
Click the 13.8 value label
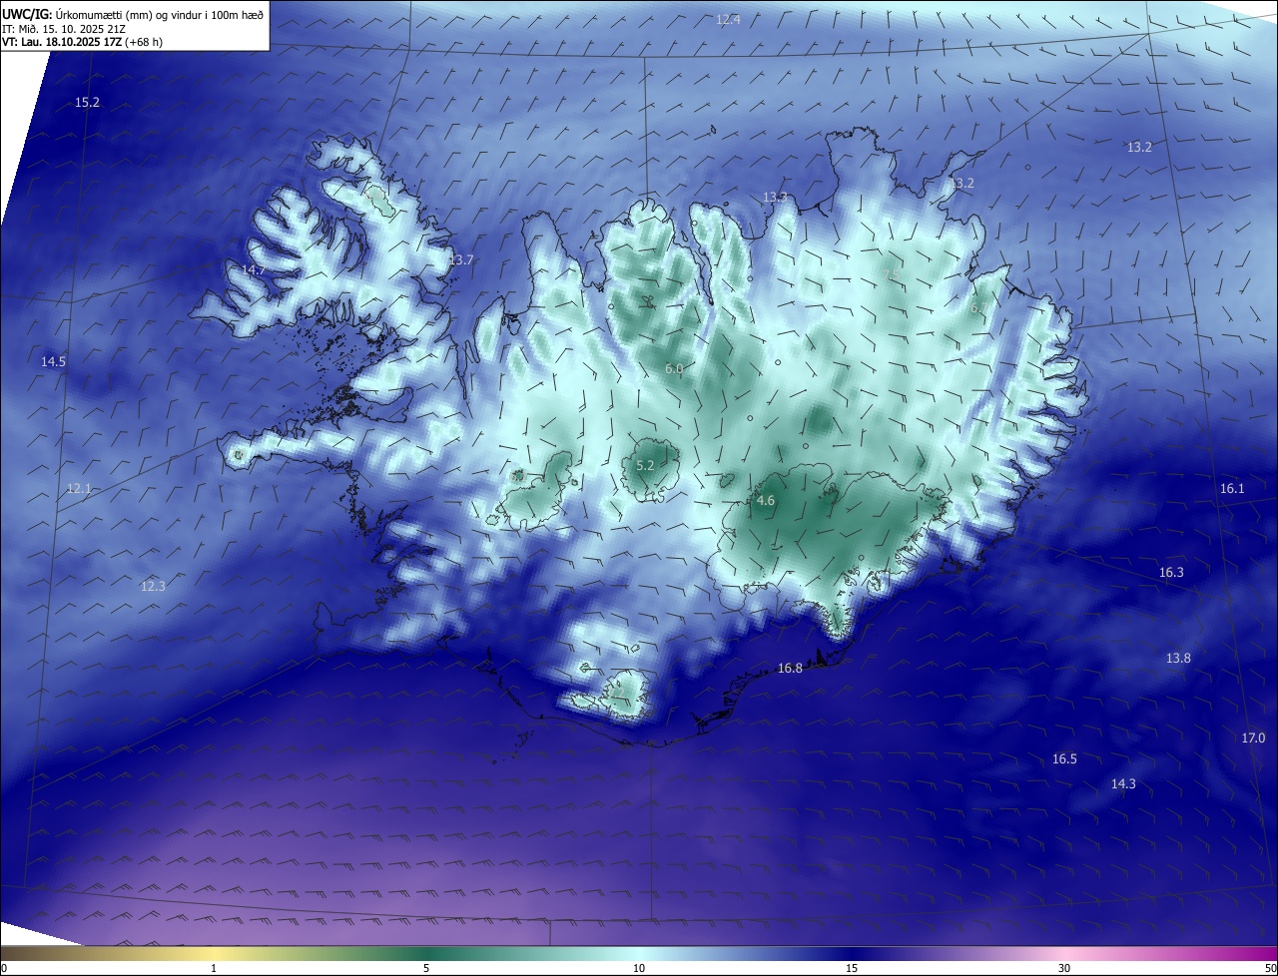pyautogui.click(x=1179, y=659)
